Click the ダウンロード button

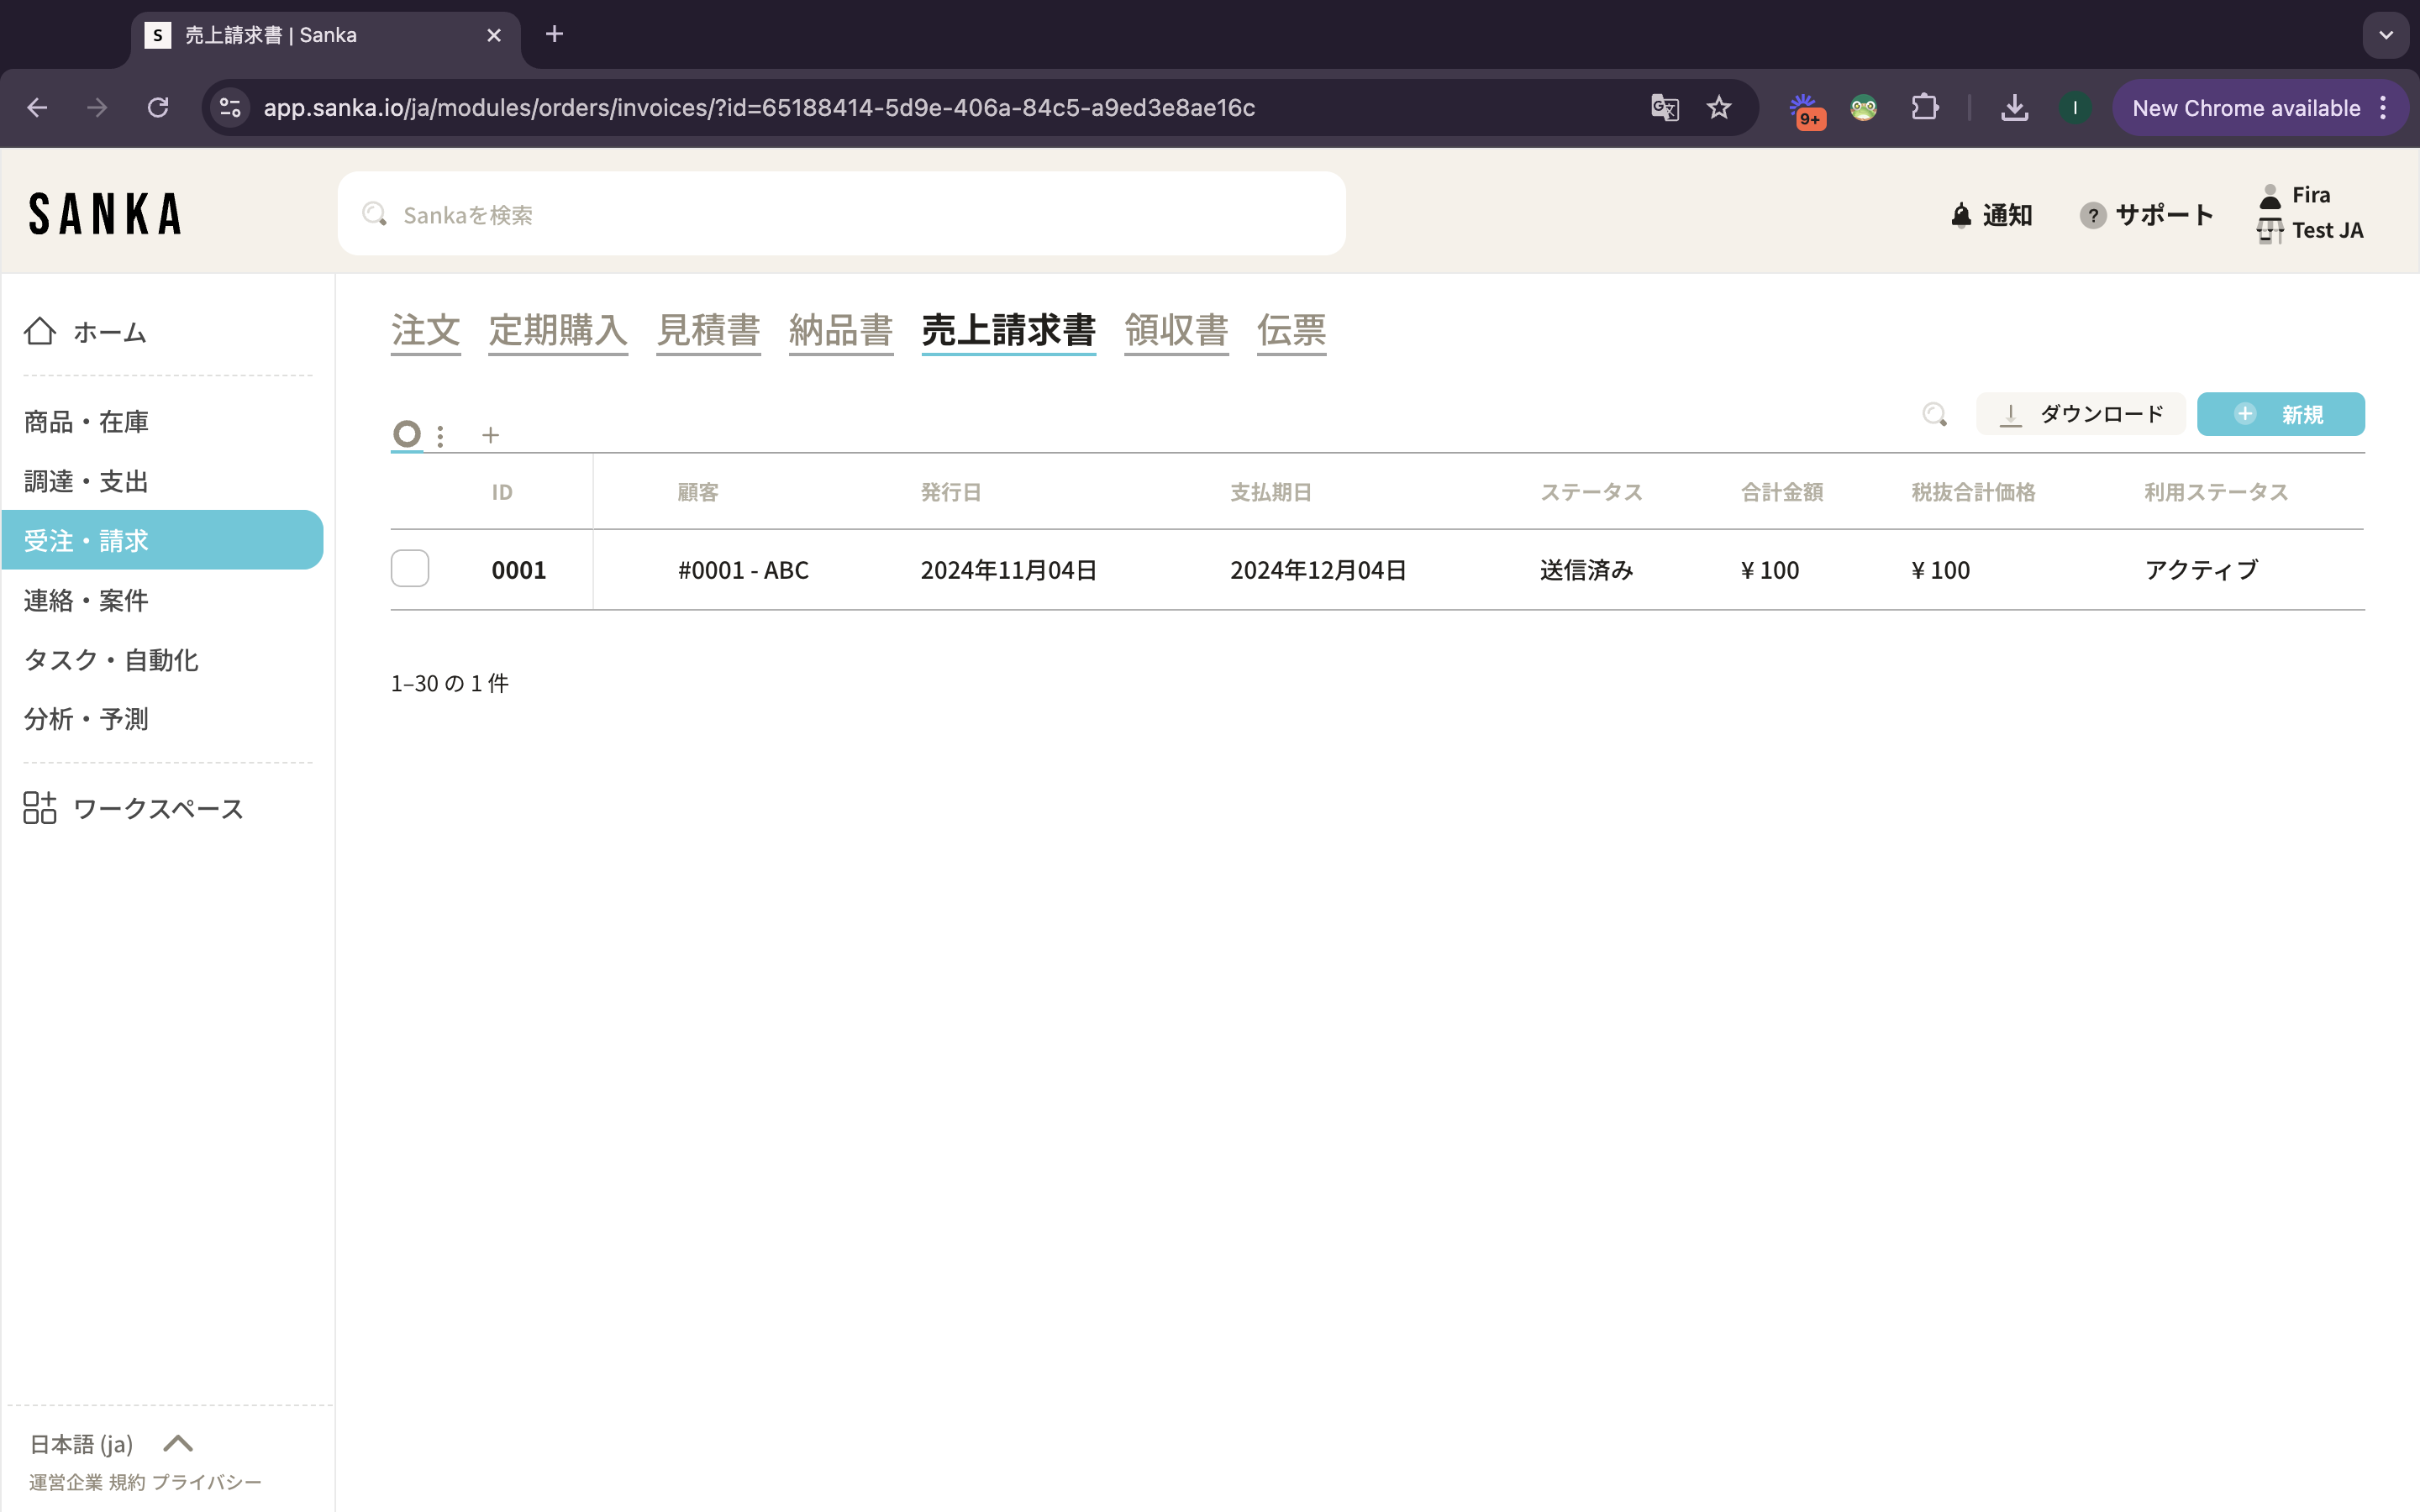[2080, 414]
